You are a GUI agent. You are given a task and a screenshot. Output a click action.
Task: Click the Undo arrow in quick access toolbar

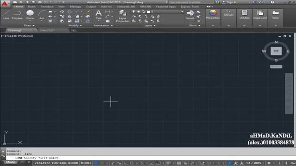point(46,2)
